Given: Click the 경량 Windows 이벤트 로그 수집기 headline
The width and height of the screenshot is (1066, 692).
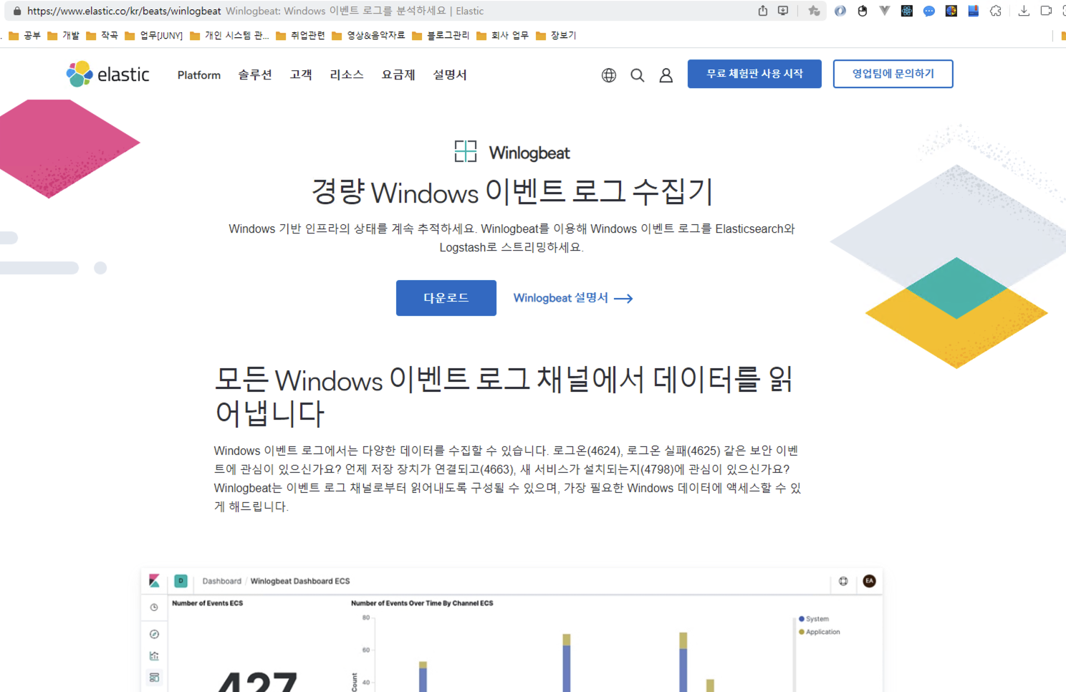Looking at the screenshot, I should 512,192.
